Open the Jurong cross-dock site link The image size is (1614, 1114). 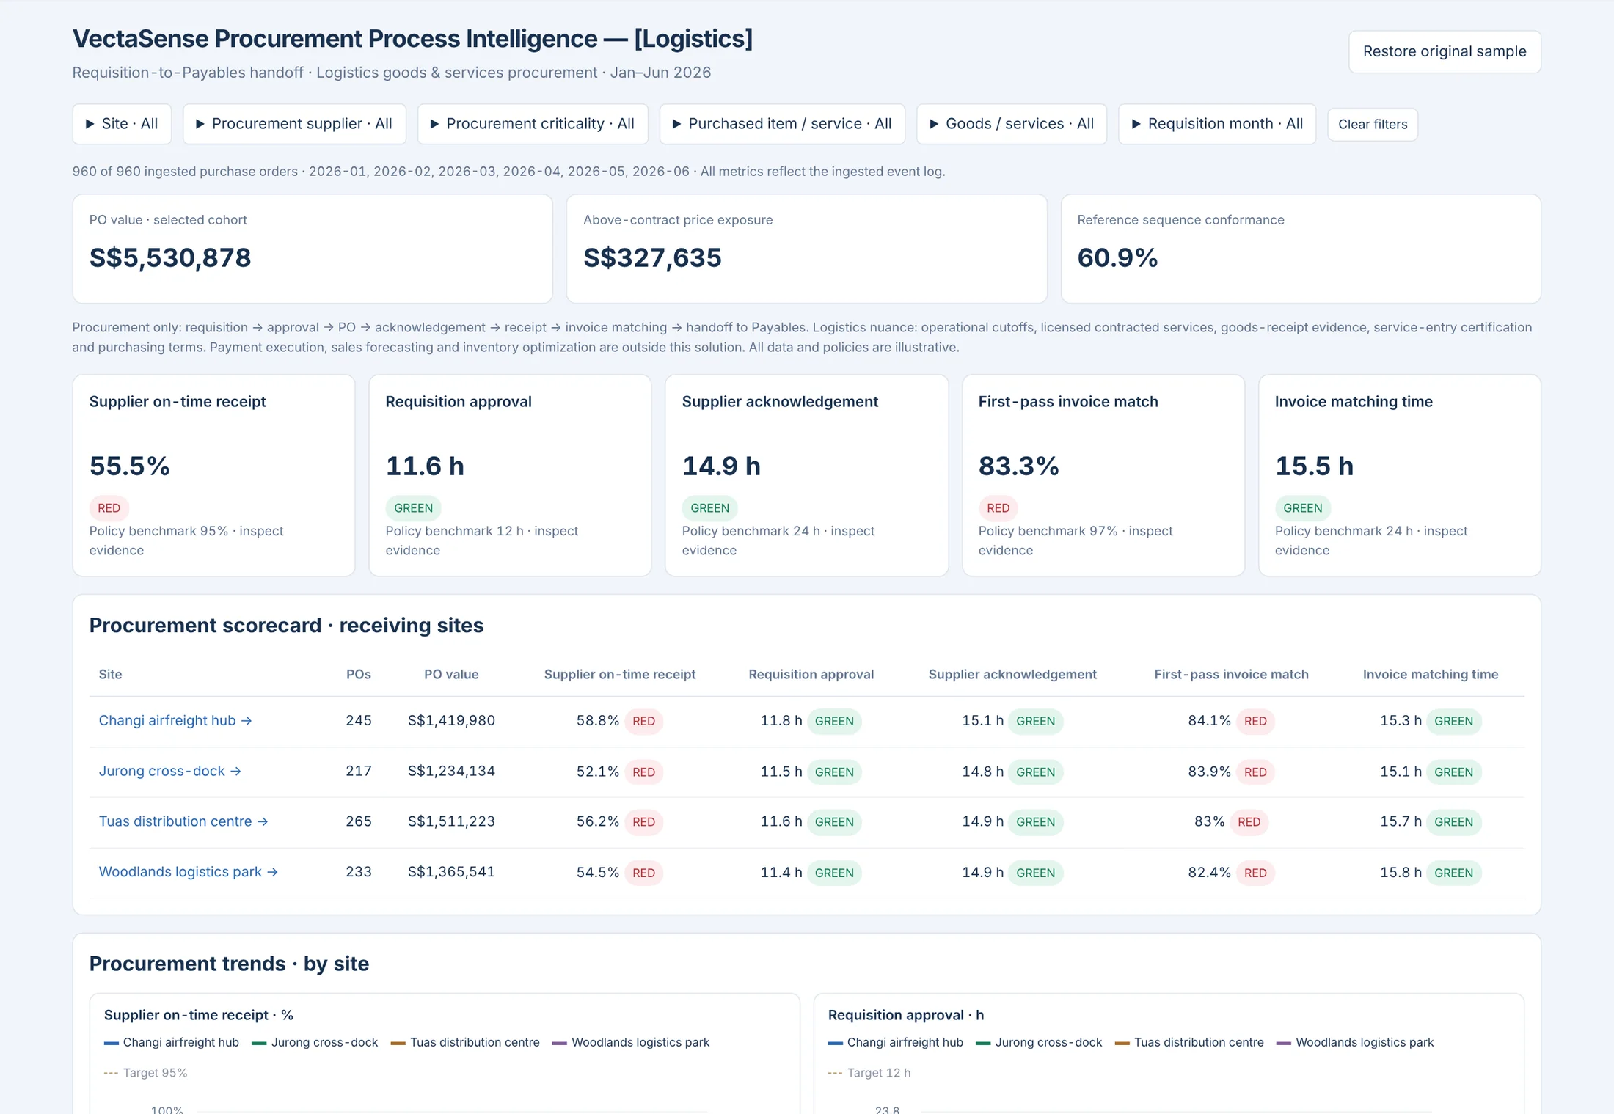click(x=170, y=771)
